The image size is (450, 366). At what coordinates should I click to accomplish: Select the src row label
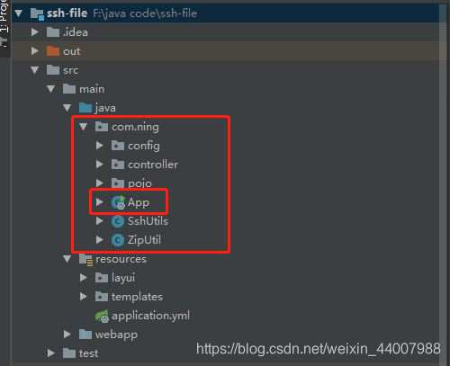(71, 70)
